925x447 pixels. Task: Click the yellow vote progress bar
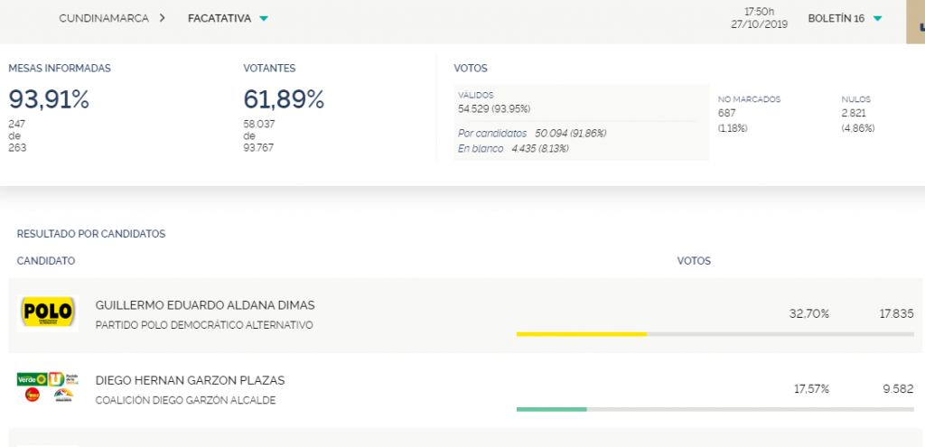[x=582, y=334]
